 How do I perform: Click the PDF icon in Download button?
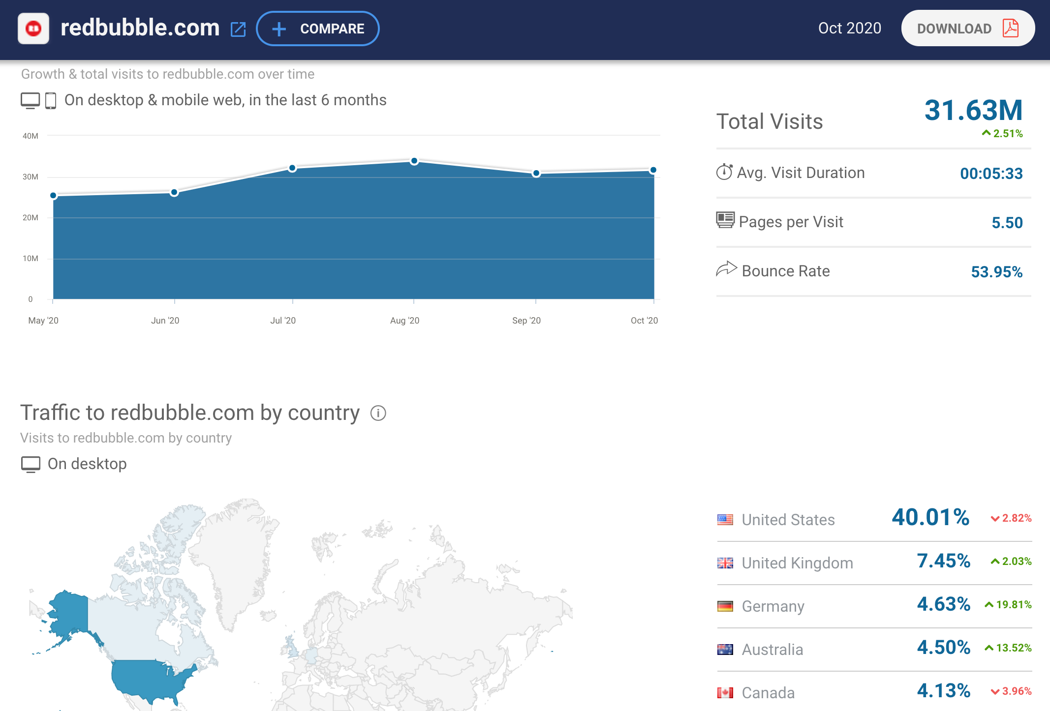tap(1011, 29)
